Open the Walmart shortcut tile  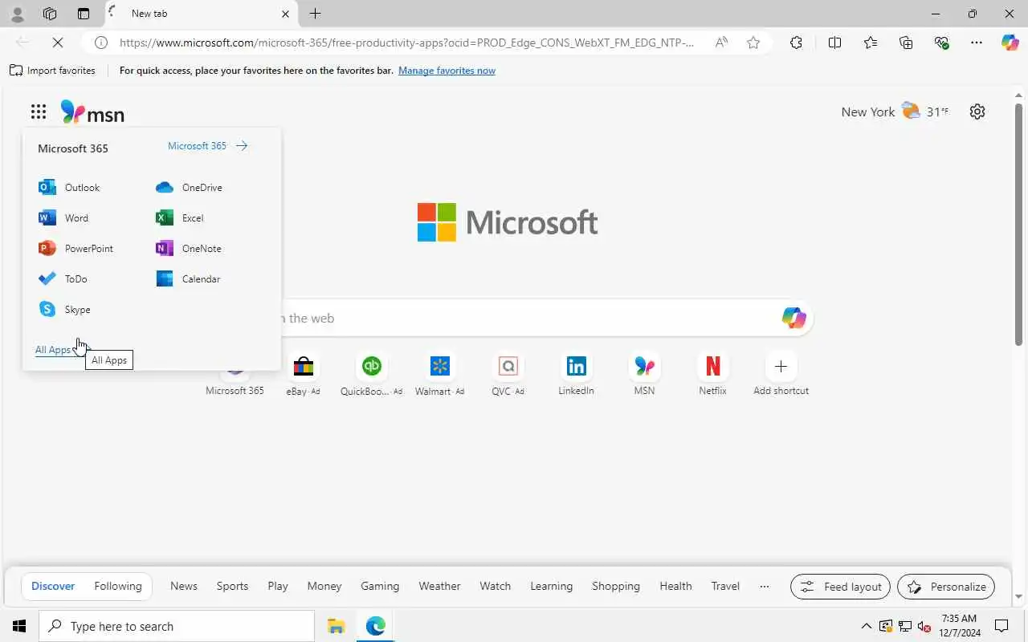pos(439,375)
